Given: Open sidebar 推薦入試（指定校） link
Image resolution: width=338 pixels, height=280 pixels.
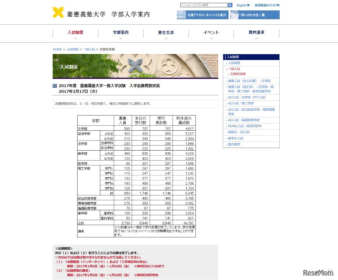Looking at the screenshot, I should coord(251,89).
